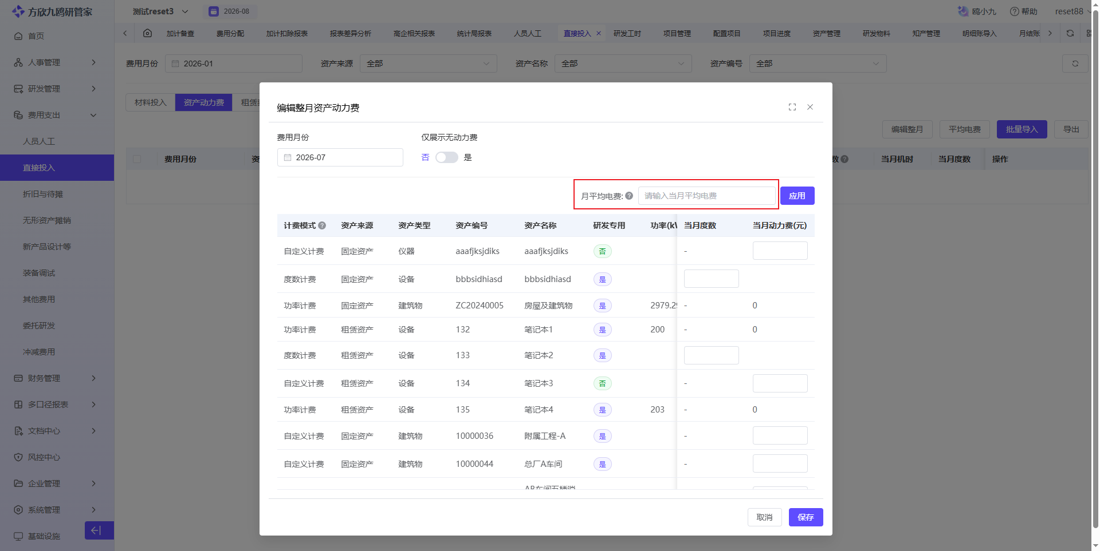This screenshot has width=1100, height=551.
Task: Toggle the 仅展示无动力费 switch
Action: (x=446, y=157)
